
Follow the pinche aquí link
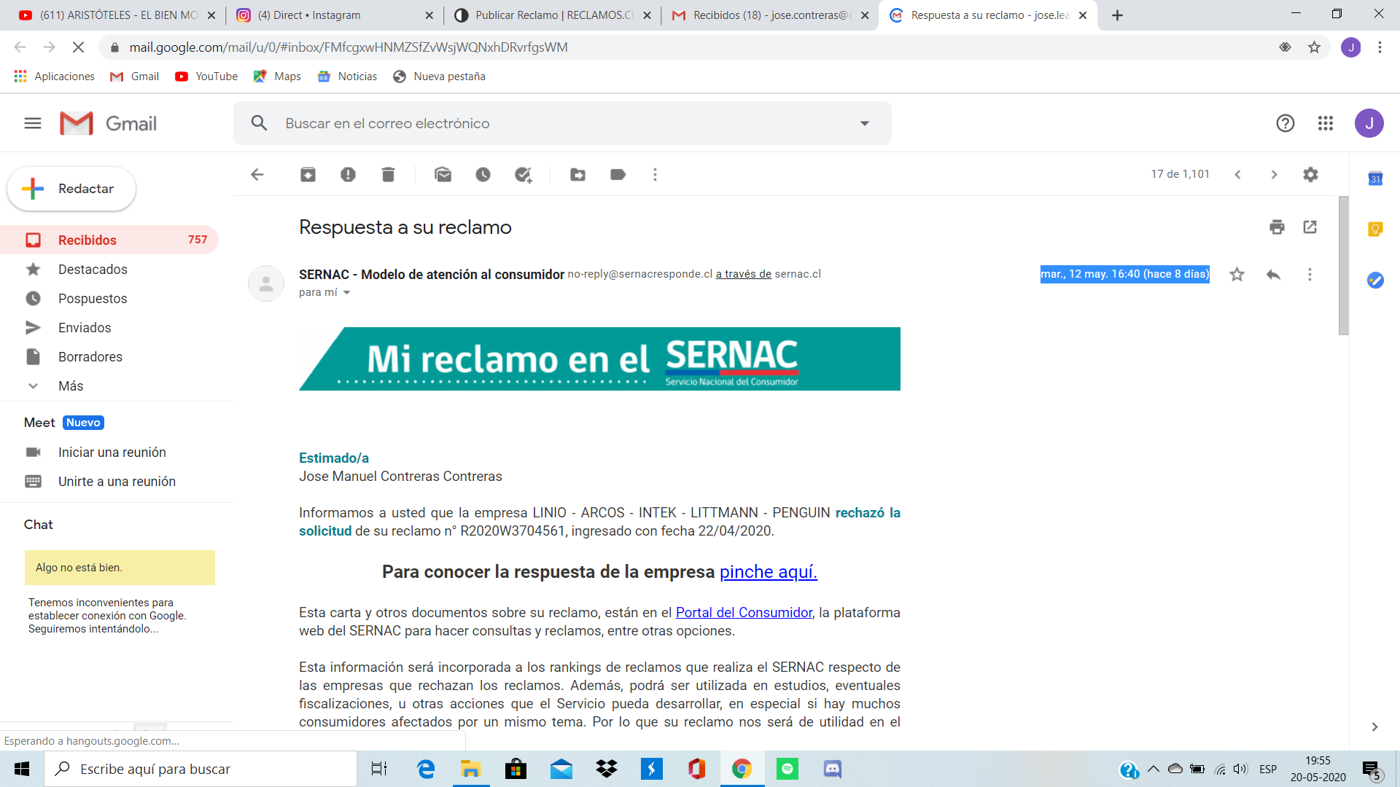pos(768,571)
